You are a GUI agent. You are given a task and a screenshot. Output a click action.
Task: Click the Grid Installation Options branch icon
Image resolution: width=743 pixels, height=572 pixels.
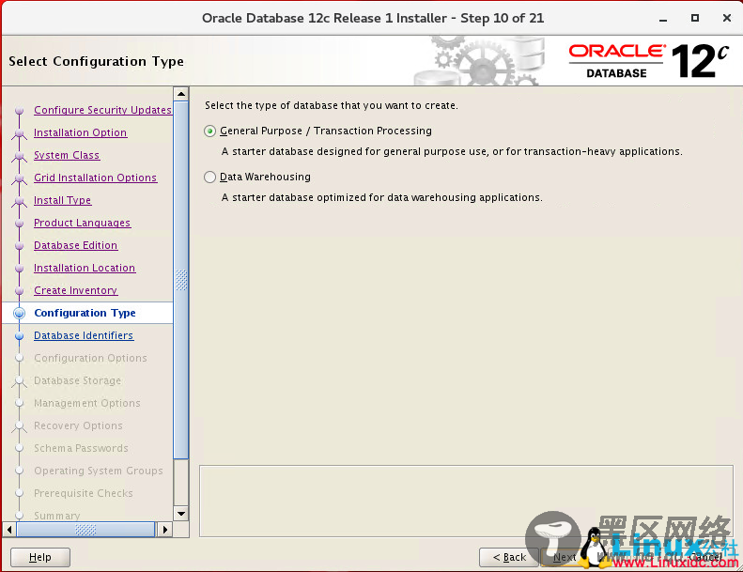click(19, 179)
